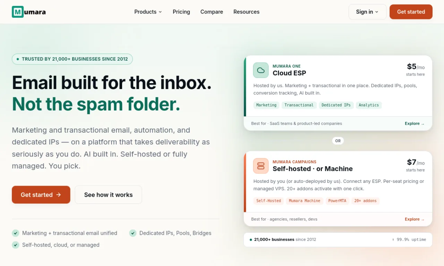
Task: Click the hero Get started arrow button
Action: click(41, 195)
